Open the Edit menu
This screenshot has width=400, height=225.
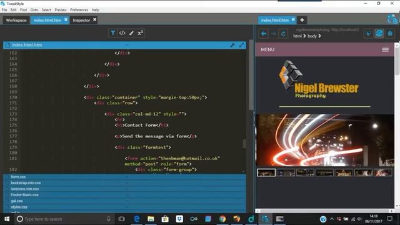point(14,10)
